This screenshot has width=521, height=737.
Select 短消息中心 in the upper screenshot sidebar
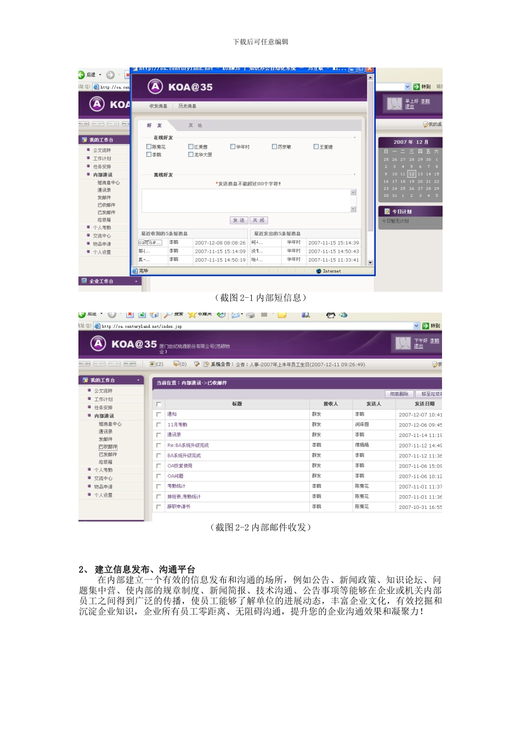click(x=109, y=183)
